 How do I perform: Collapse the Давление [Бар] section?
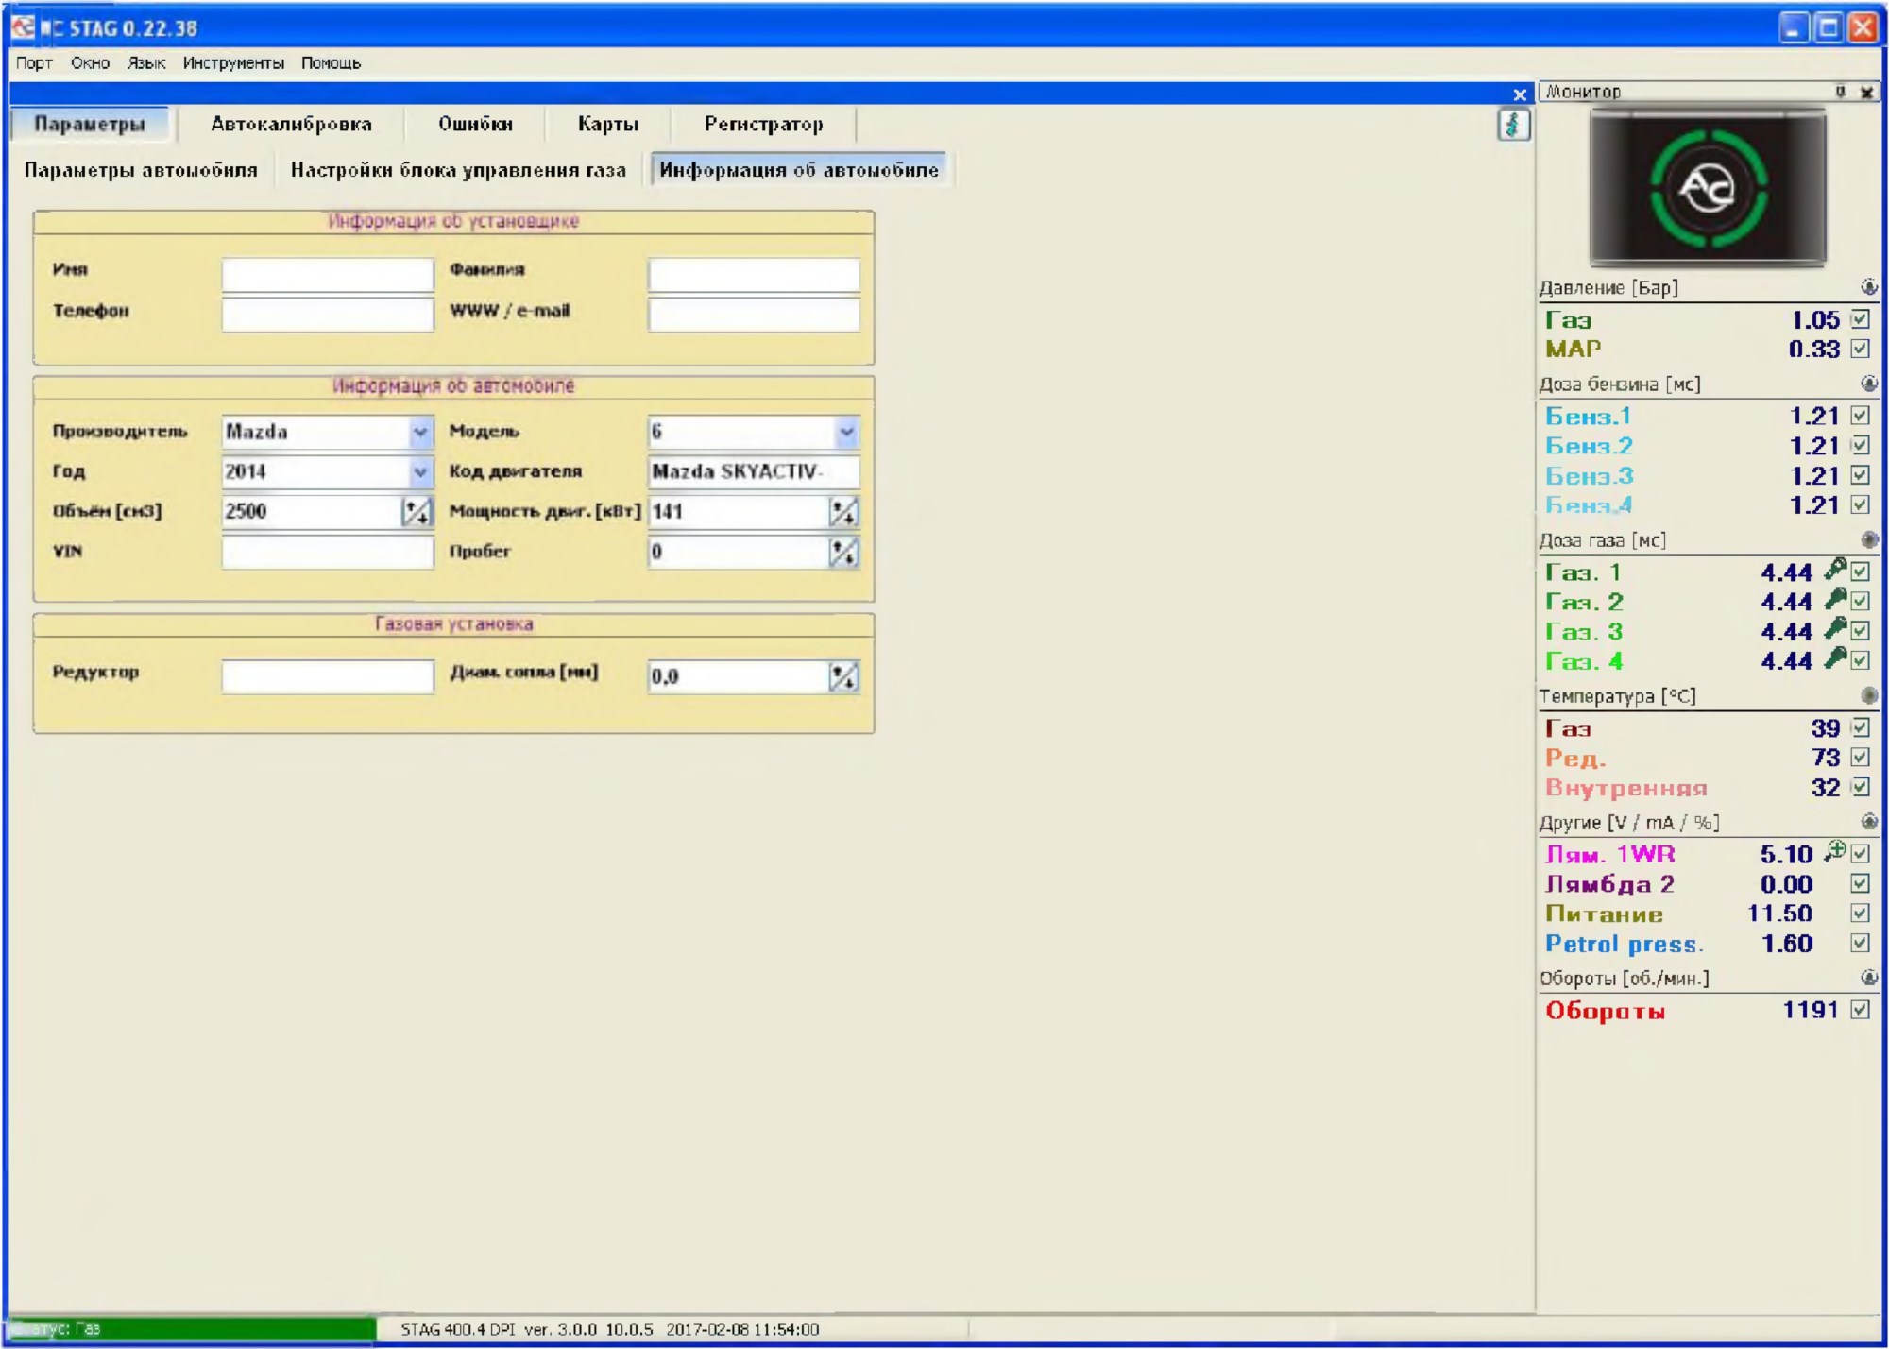pos(1868,287)
